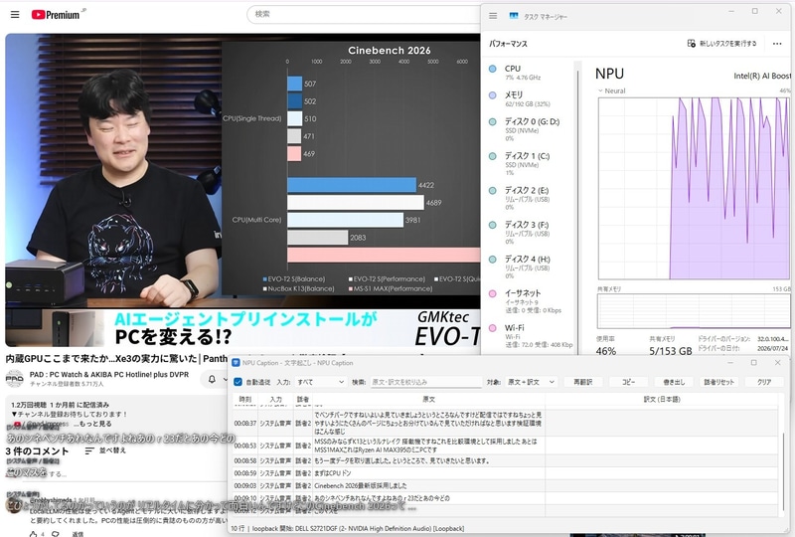Select the 00:08:53 transcript row
The width and height of the screenshot is (795, 537).
pyautogui.click(x=505, y=446)
